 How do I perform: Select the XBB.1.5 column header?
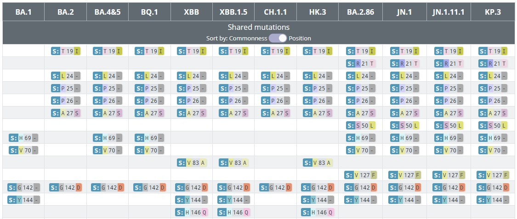[233, 12]
